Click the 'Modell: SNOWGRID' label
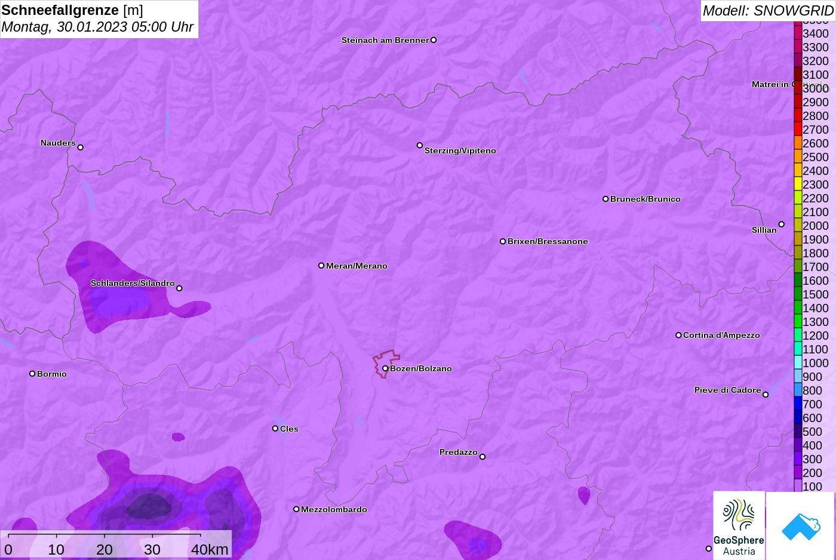This screenshot has height=560, width=836. click(768, 11)
